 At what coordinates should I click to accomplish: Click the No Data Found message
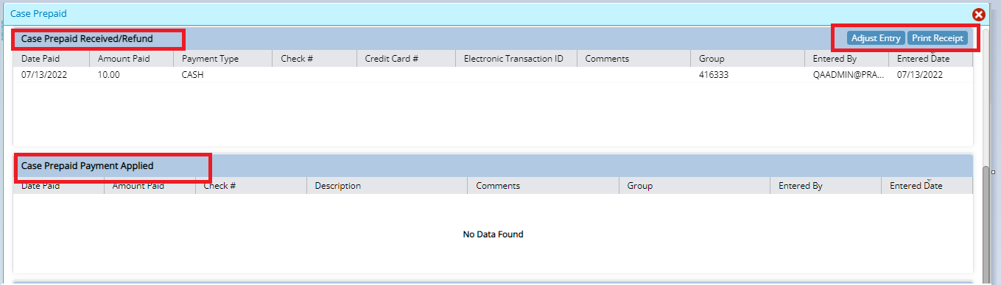493,234
